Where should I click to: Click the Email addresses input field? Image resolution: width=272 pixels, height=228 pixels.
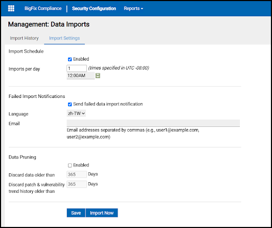click(x=153, y=123)
